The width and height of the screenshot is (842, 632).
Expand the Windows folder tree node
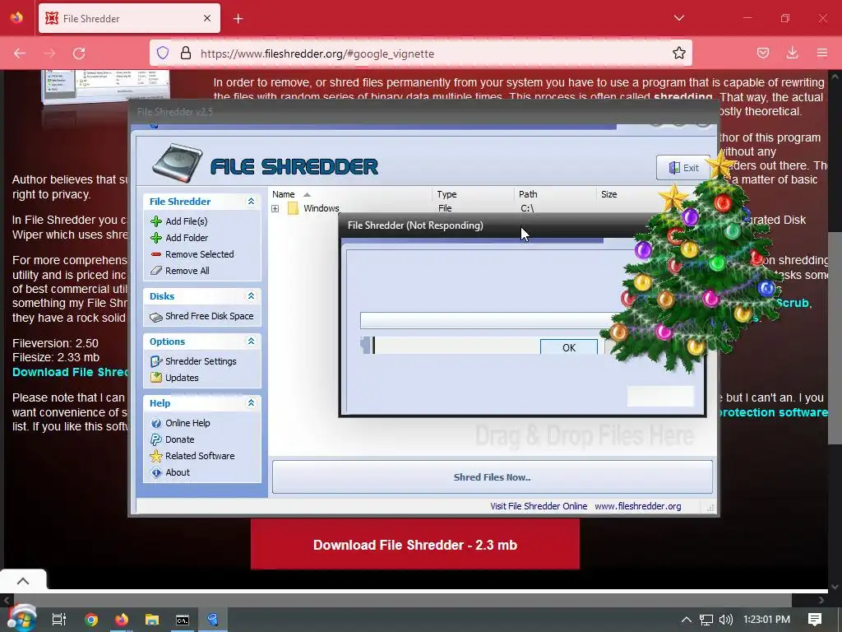275,208
